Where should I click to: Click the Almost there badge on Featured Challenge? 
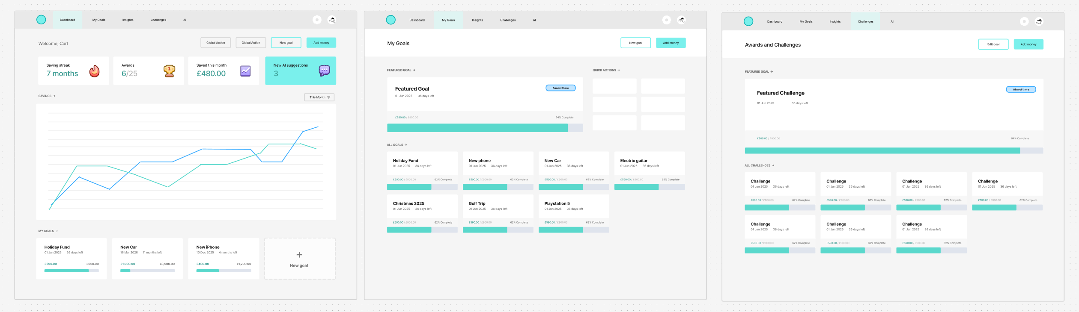point(1021,89)
